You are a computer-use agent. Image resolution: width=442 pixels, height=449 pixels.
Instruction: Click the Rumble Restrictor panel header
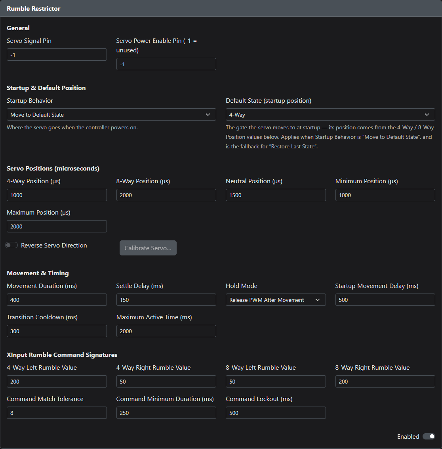click(221, 8)
